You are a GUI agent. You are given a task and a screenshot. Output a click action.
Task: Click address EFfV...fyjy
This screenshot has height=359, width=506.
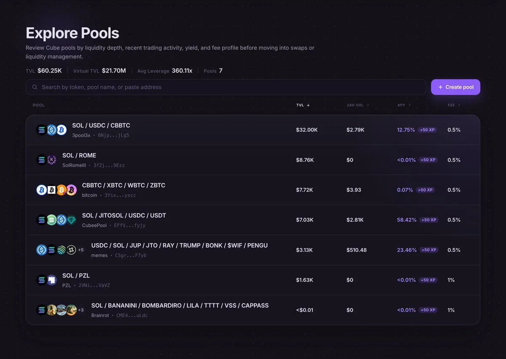[x=130, y=226]
